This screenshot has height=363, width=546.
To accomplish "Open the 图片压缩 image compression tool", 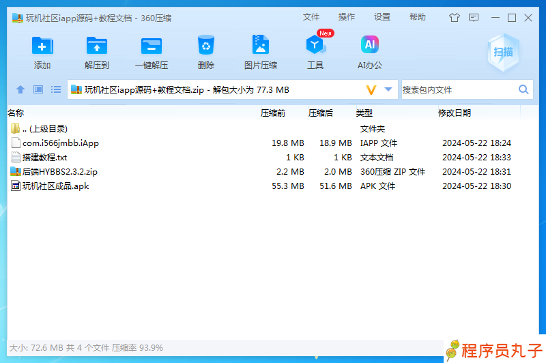I will click(x=261, y=44).
